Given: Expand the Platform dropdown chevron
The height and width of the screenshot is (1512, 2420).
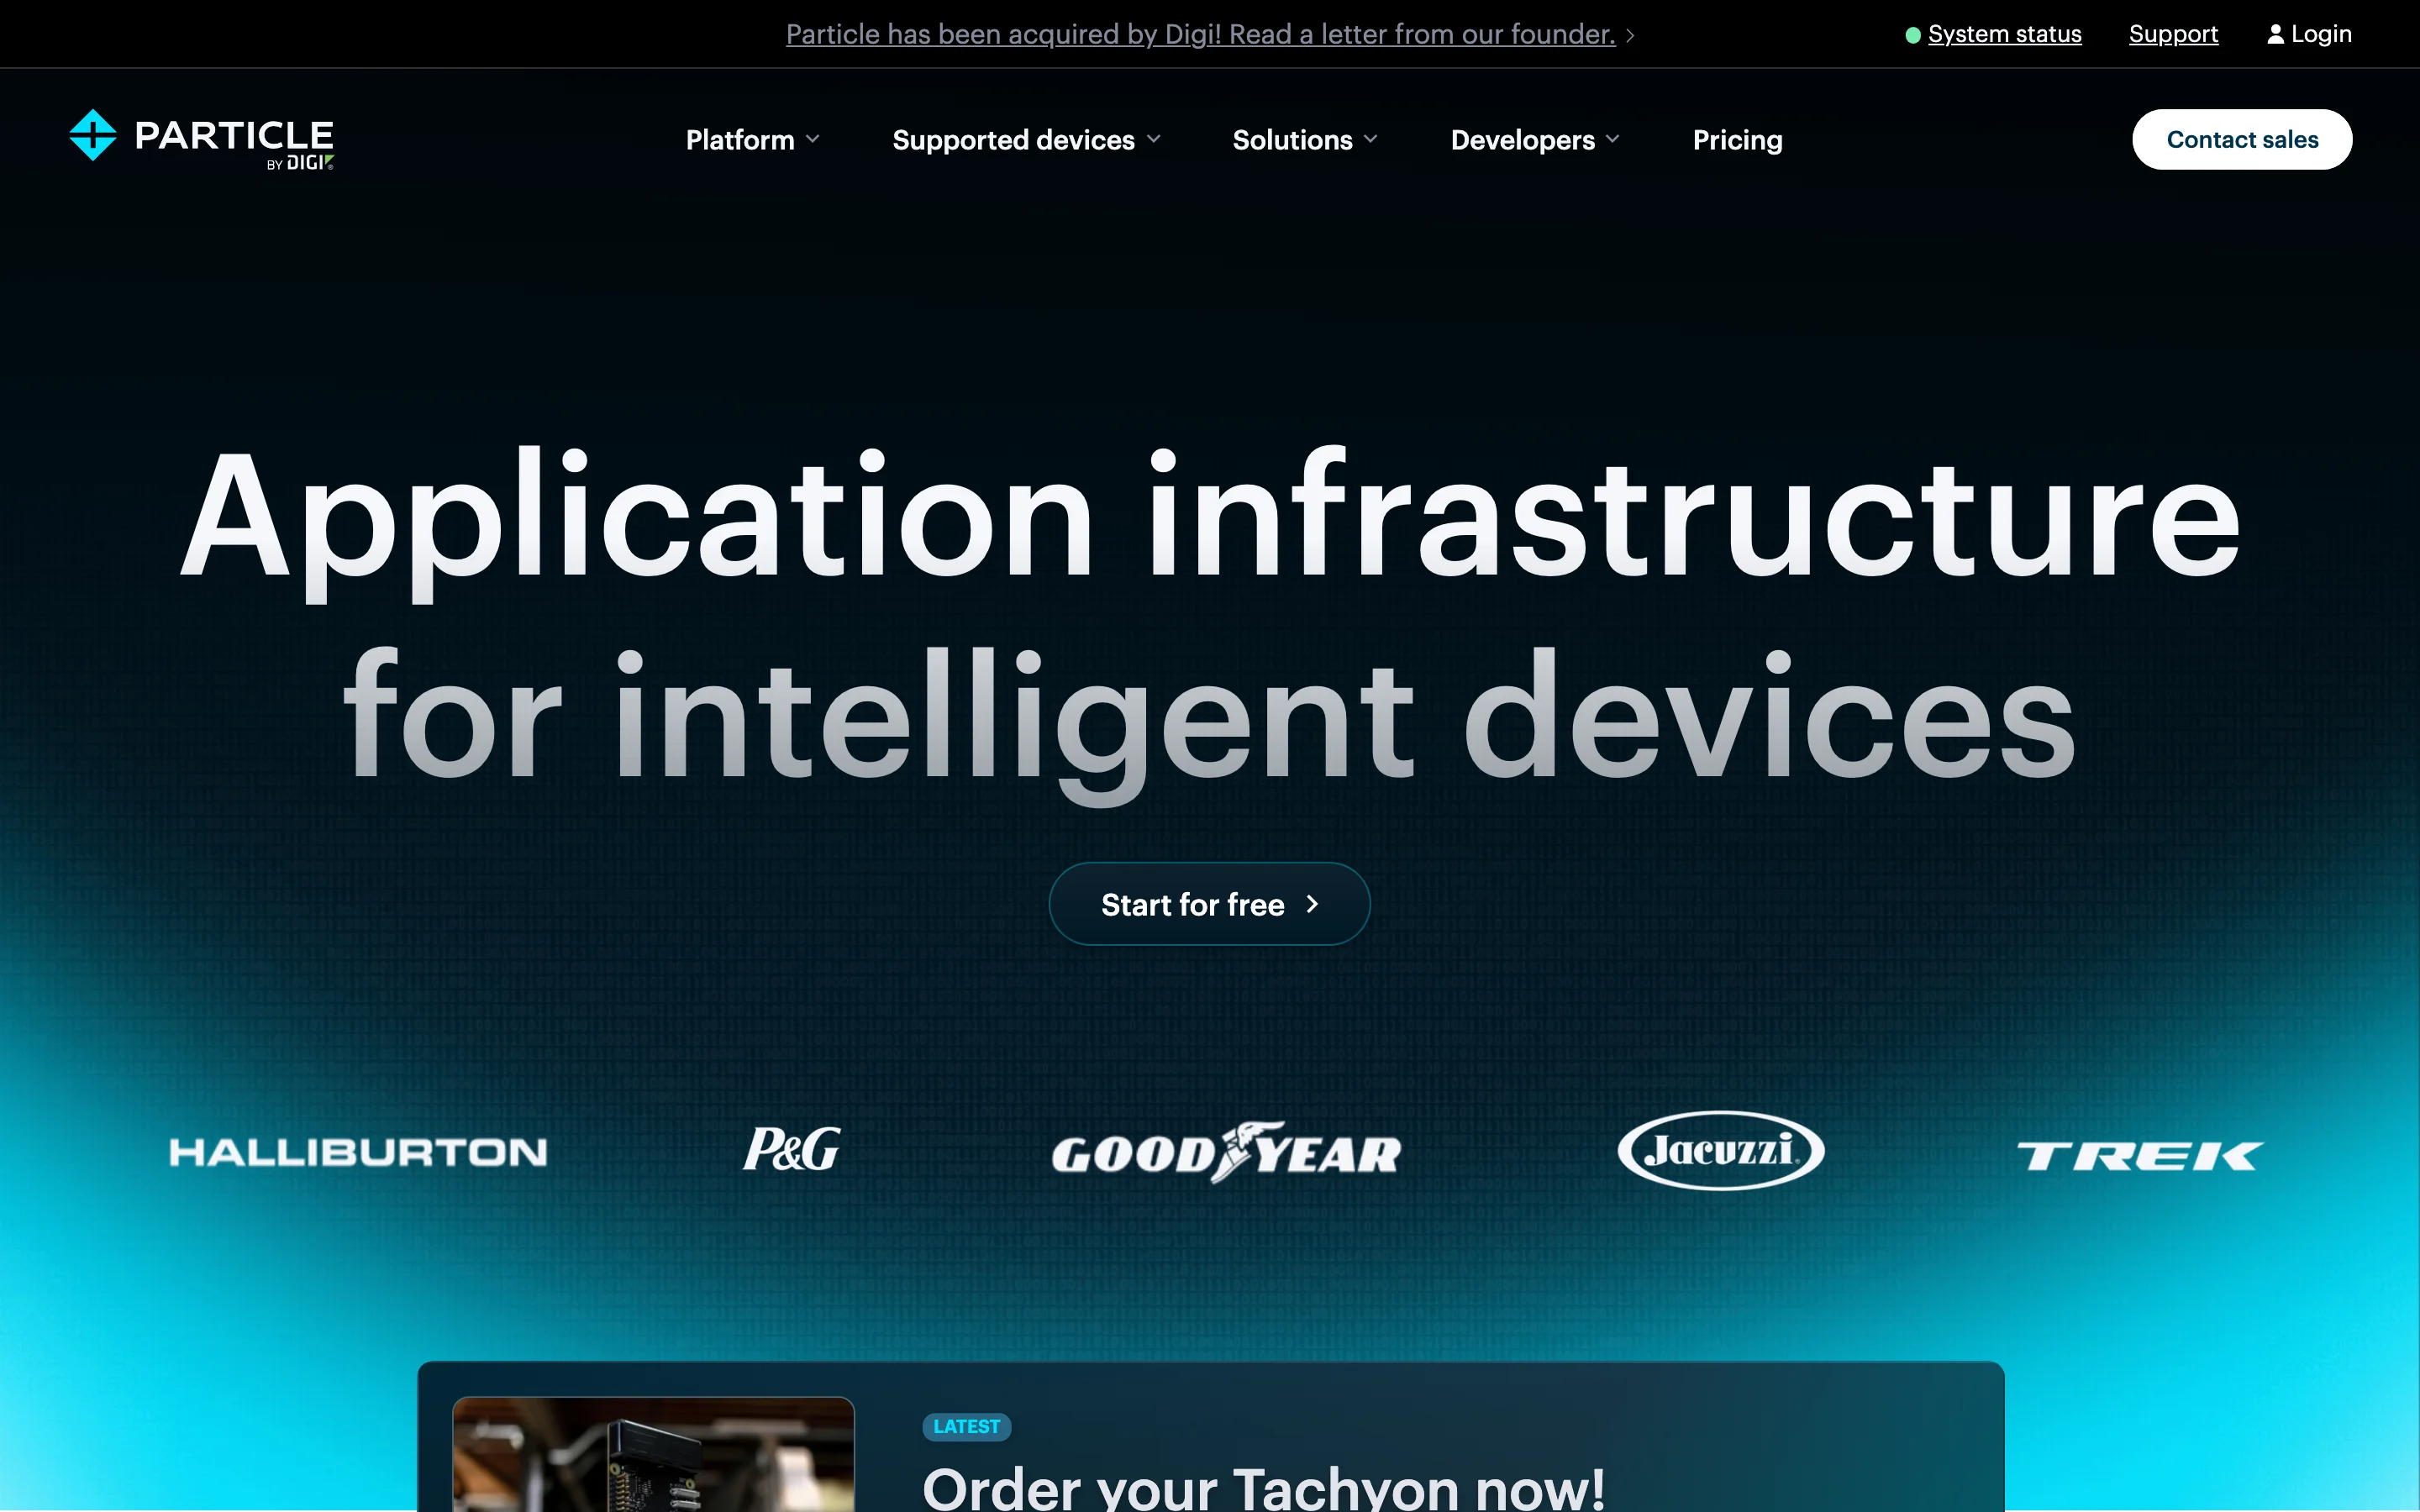Looking at the screenshot, I should pos(813,139).
